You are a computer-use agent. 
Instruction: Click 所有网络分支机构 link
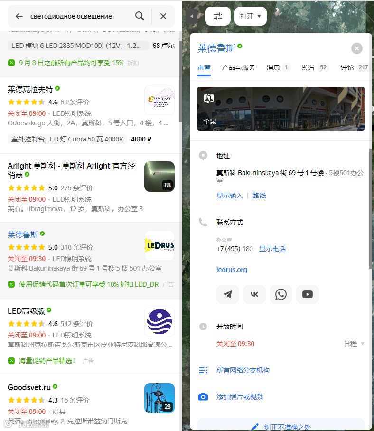[243, 370]
